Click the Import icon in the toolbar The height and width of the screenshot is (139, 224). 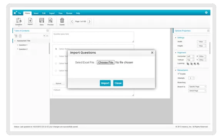click(30, 22)
